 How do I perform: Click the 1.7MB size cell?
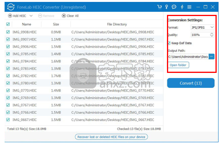click(x=56, y=76)
